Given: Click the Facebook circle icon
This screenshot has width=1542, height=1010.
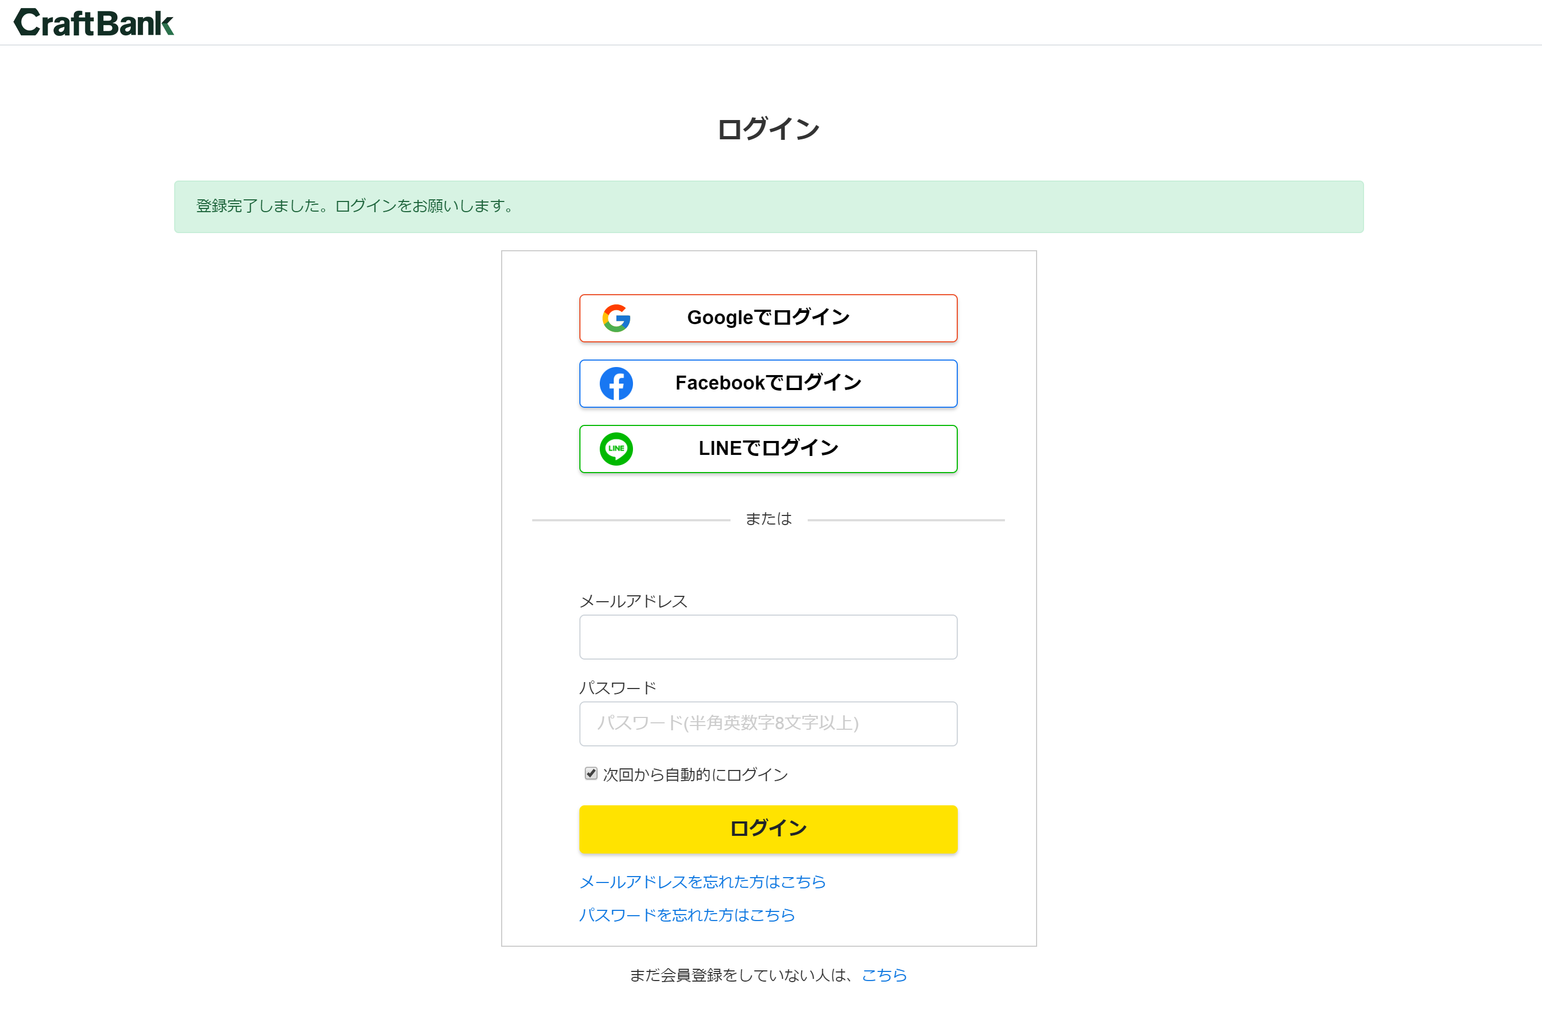Looking at the screenshot, I should [616, 384].
